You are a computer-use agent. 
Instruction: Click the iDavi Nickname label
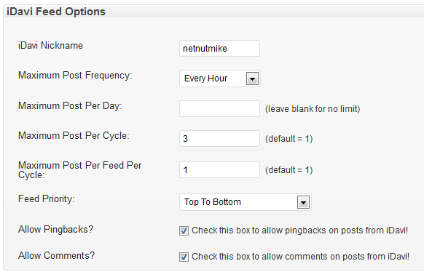click(50, 45)
